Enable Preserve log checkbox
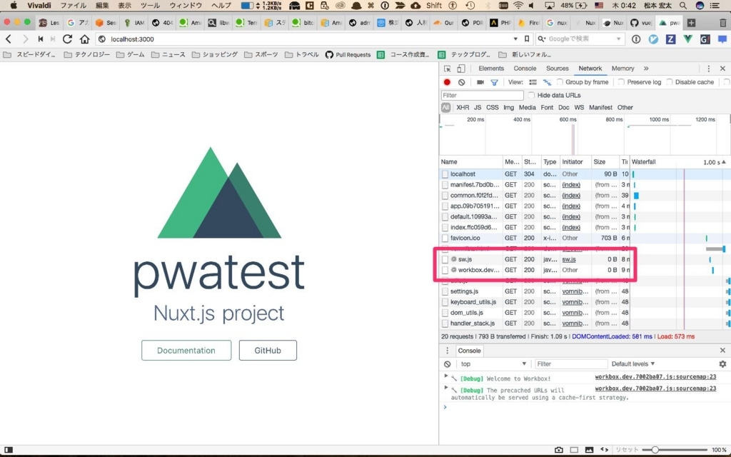The width and height of the screenshot is (731, 457). [x=621, y=82]
